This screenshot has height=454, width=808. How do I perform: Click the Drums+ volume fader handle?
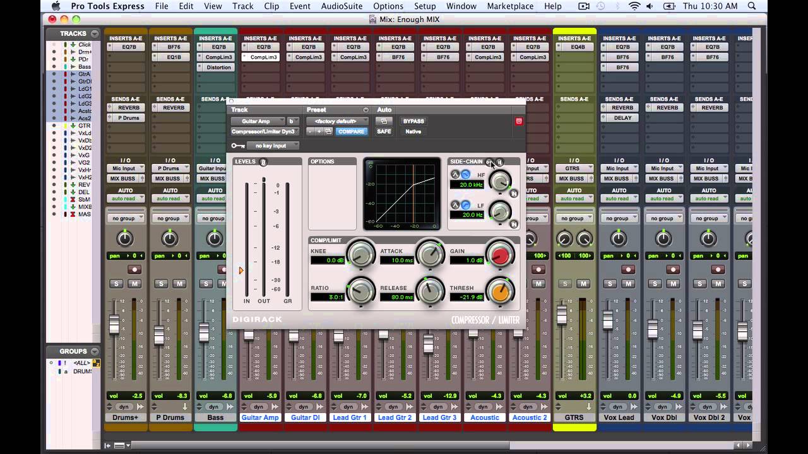[114, 323]
